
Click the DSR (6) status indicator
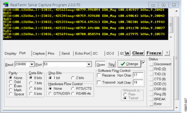pos(151,89)
